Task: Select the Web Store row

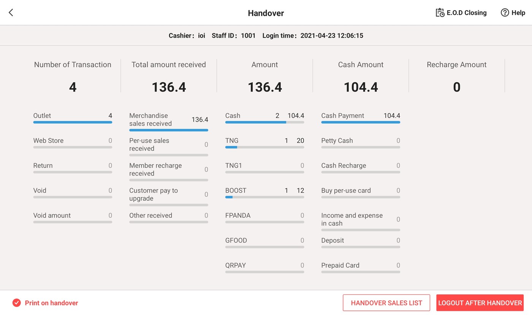Action: 73,143
